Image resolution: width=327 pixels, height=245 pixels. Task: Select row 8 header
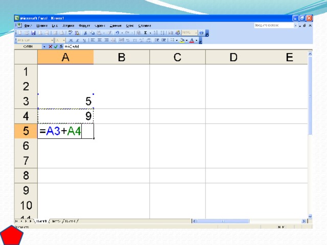click(26, 176)
